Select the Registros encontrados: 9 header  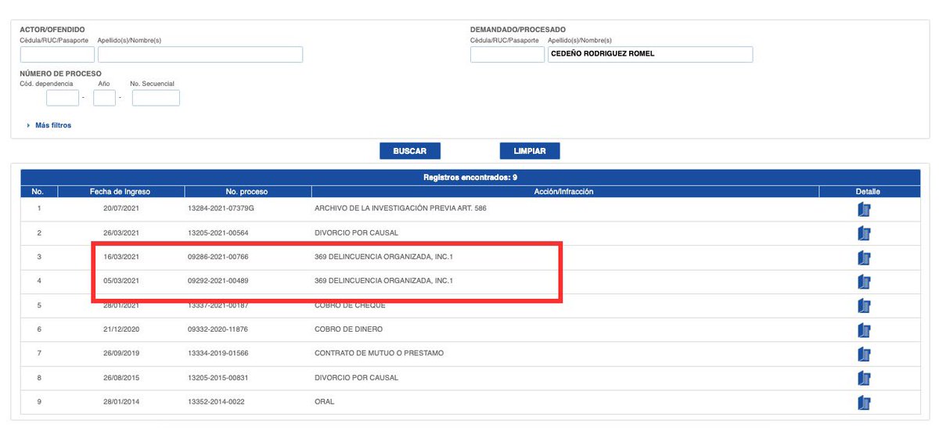point(469,178)
